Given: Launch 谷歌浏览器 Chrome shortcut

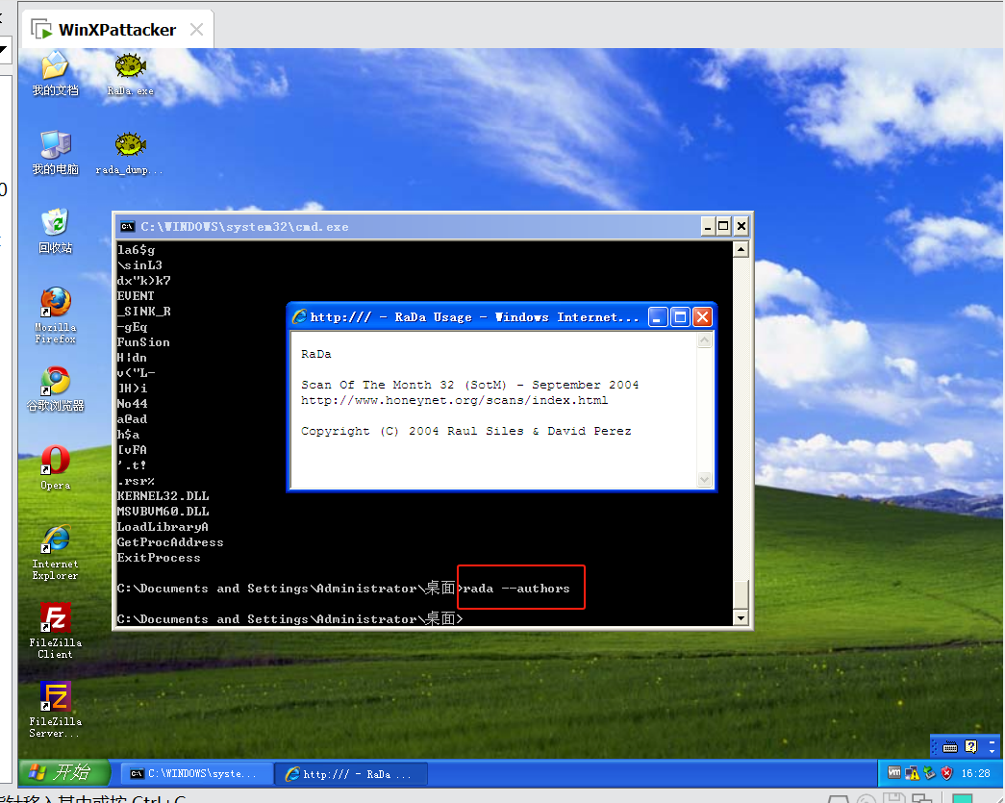Looking at the screenshot, I should 55,389.
